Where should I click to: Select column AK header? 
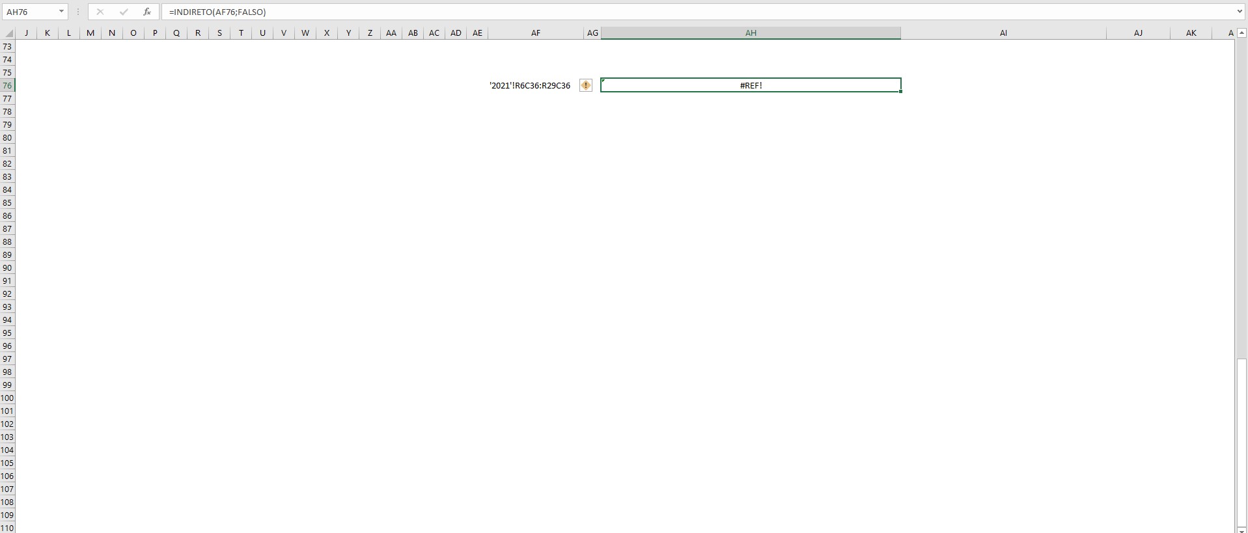coord(1191,33)
